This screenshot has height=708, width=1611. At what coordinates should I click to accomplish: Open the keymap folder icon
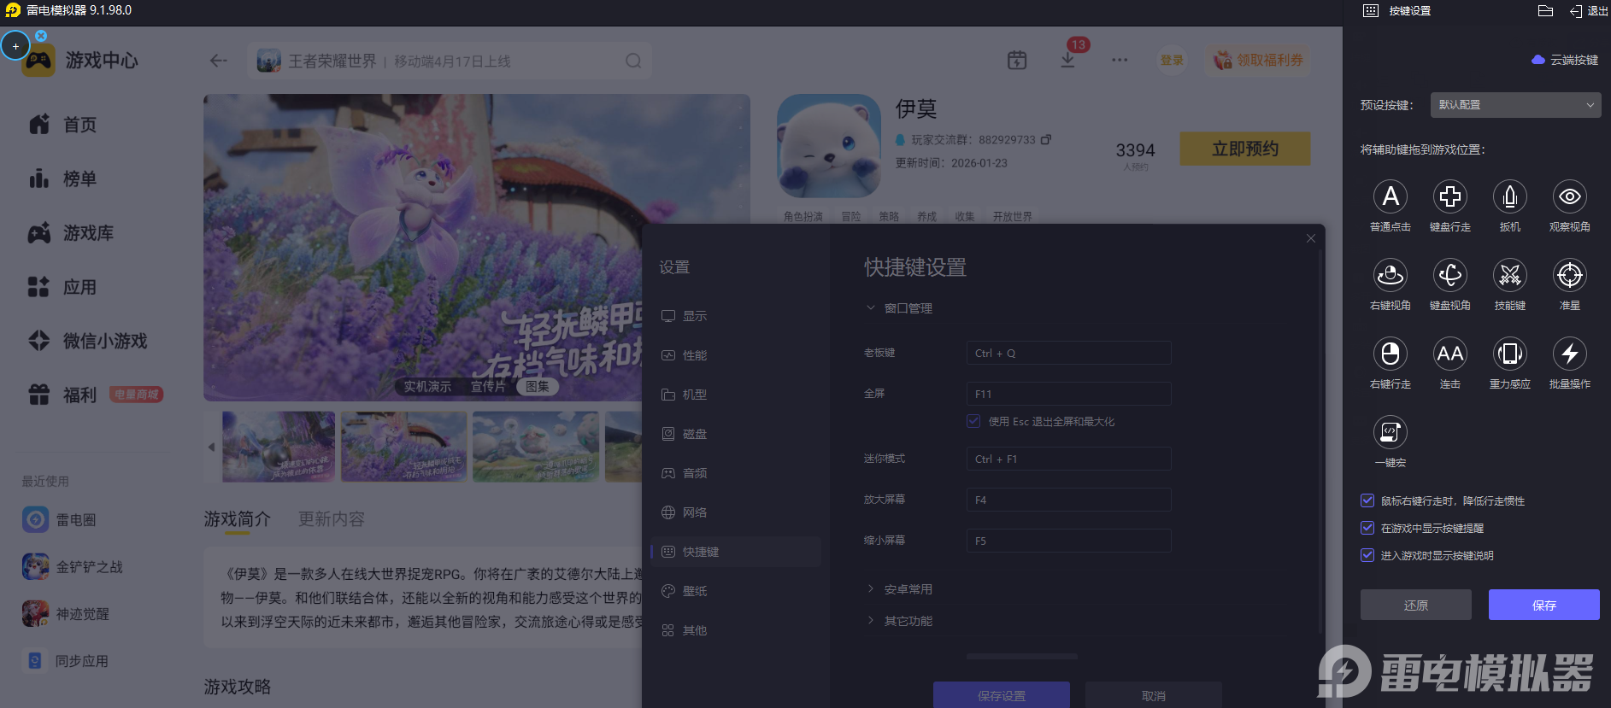1545,11
